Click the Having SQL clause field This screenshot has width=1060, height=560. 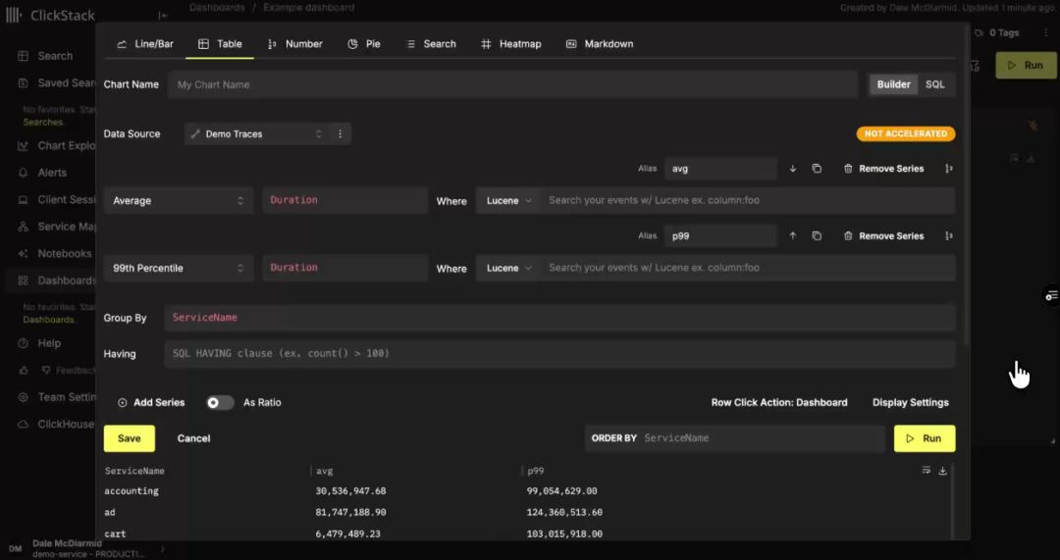point(559,354)
